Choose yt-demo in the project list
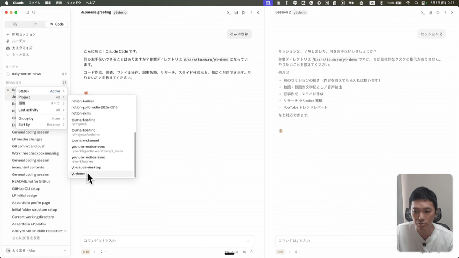Viewport: 459px width, 258px height. 101,174
